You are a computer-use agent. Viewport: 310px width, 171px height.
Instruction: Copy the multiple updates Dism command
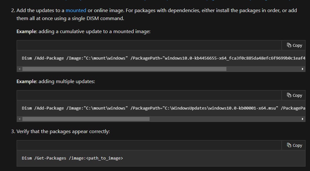[294, 96]
